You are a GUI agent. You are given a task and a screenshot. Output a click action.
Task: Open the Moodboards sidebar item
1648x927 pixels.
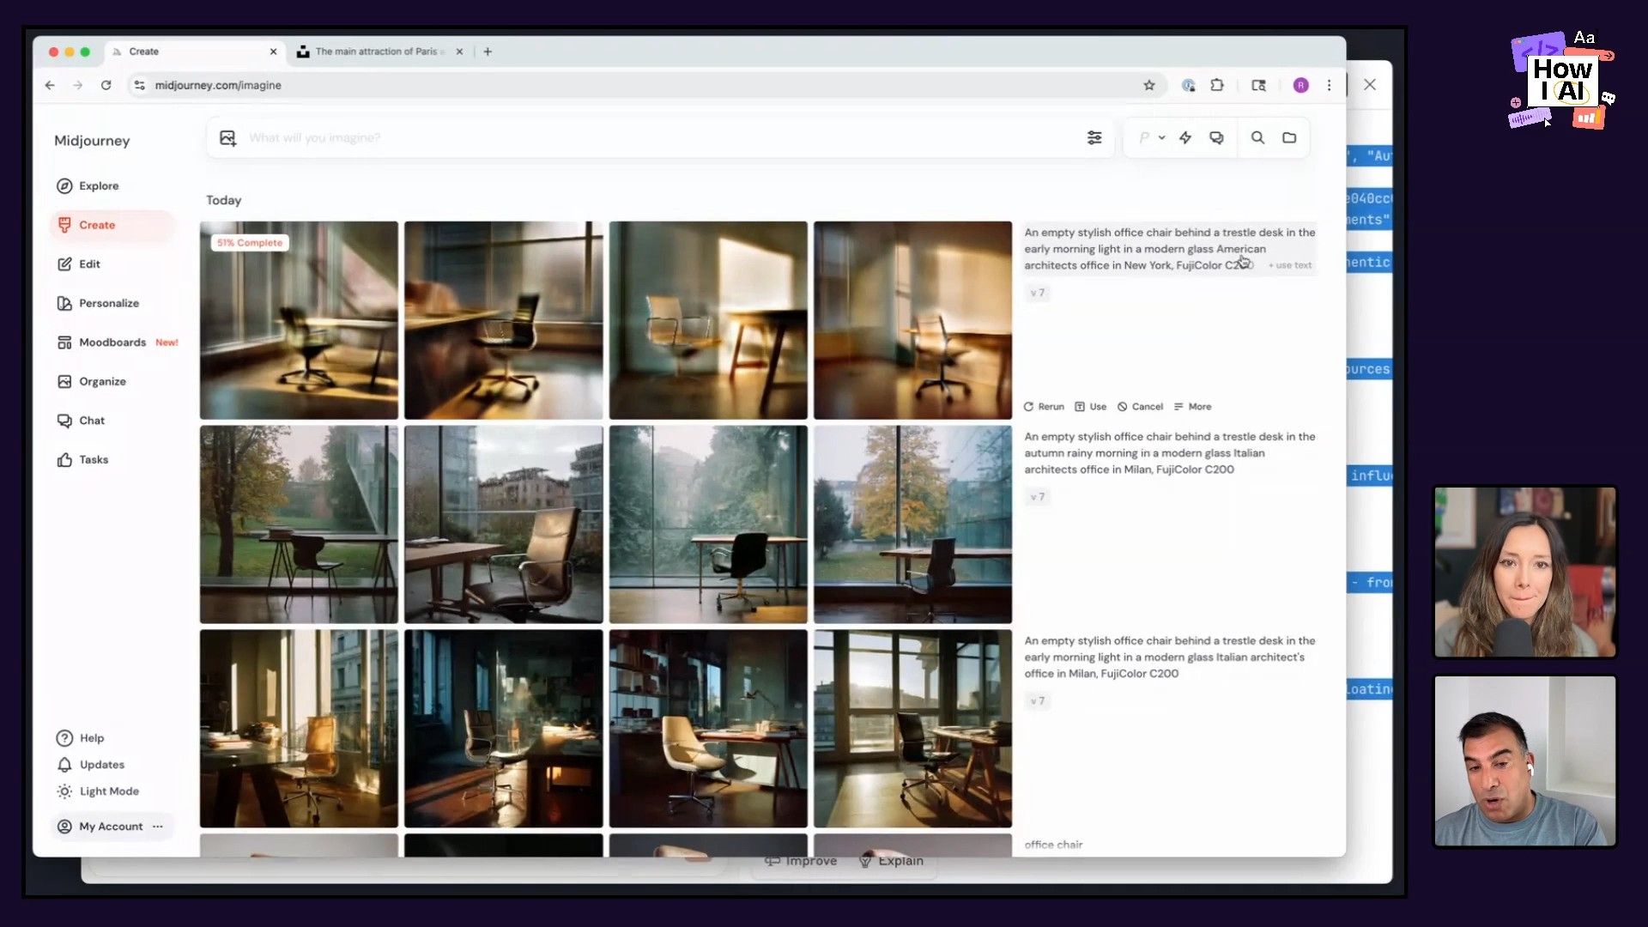click(112, 342)
